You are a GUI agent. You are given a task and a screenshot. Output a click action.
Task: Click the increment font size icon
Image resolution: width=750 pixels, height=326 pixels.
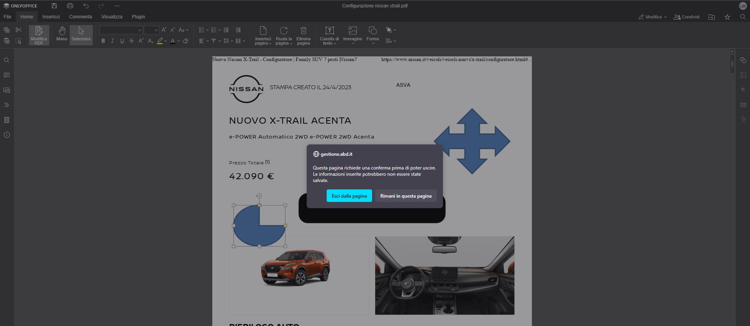point(164,30)
